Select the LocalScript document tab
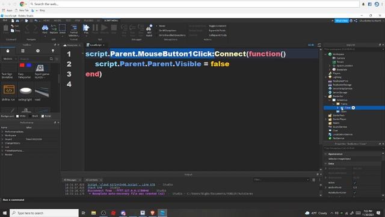The height and width of the screenshot is (217, 385). [x=95, y=45]
